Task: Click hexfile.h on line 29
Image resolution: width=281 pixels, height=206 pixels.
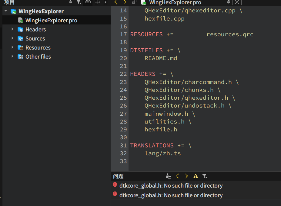Action: tap(161, 129)
